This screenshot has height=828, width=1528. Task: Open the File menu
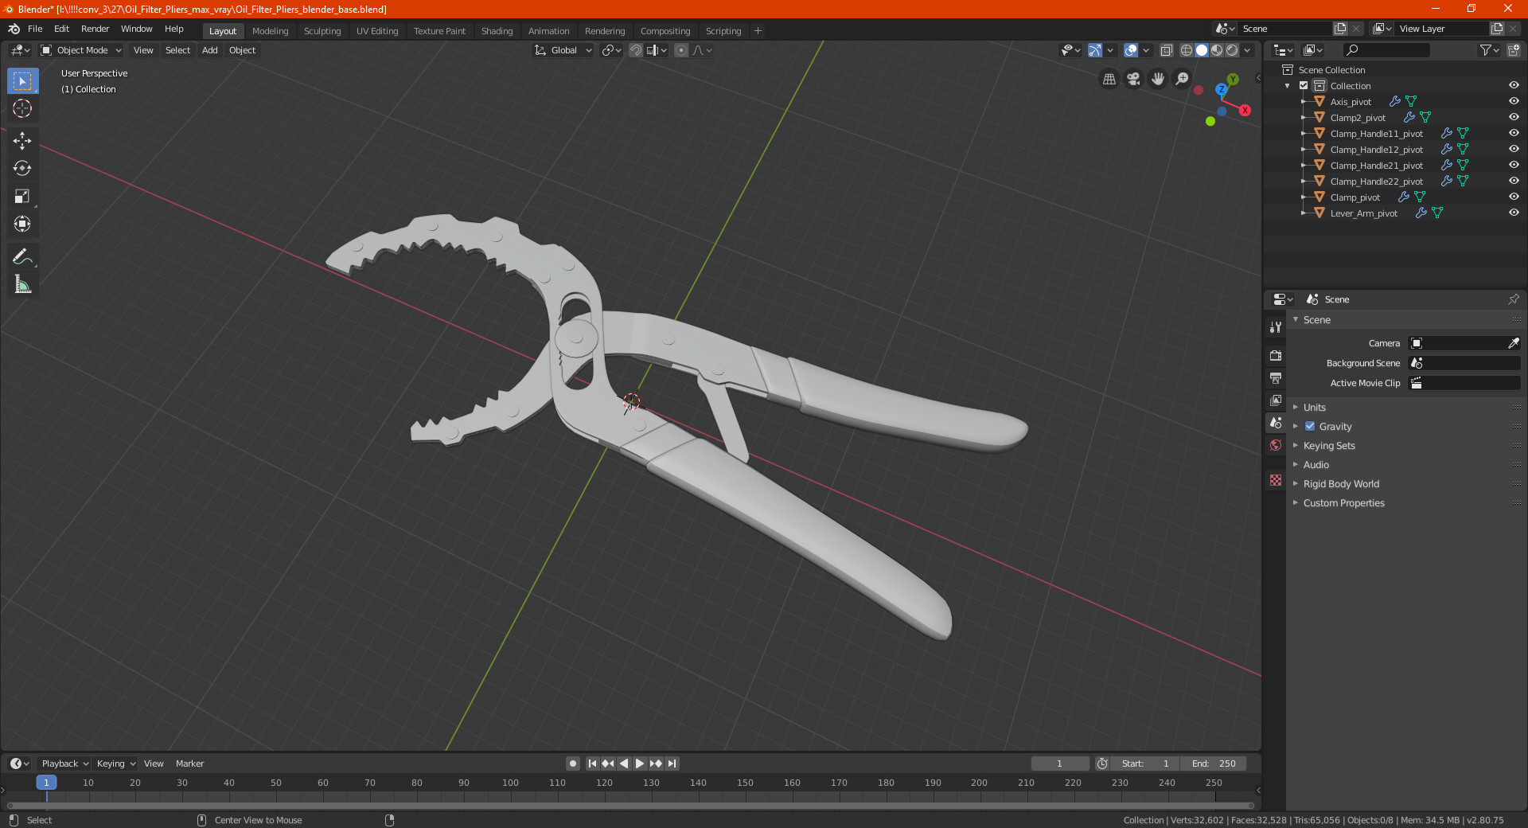35,29
